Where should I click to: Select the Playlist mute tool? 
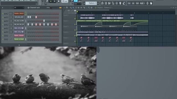click(79, 8)
